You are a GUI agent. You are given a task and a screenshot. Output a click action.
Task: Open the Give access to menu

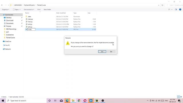(29, 9)
